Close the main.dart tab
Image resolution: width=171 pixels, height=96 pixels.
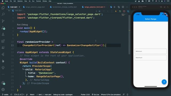click(x=19, y=7)
